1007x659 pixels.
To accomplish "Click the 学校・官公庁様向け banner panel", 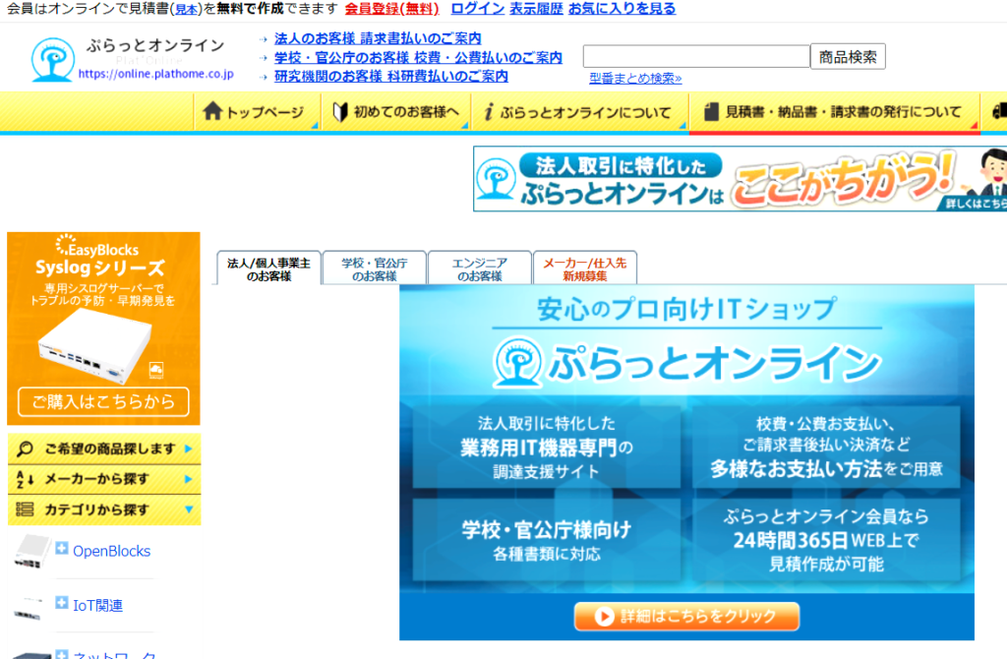I will click(x=547, y=540).
